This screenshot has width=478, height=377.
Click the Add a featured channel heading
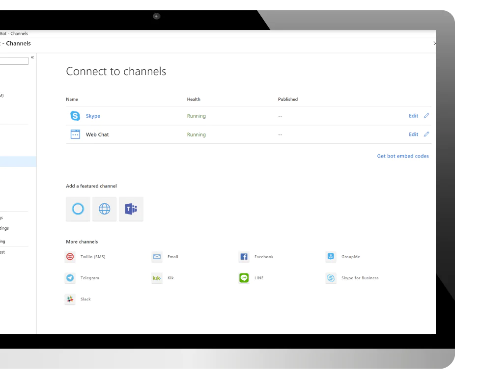(x=91, y=186)
